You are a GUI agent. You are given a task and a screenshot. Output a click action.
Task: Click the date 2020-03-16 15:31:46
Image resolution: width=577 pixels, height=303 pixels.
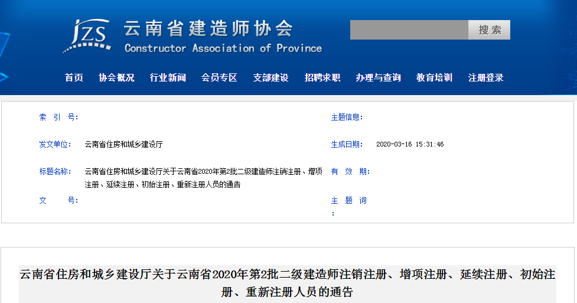pos(410,144)
